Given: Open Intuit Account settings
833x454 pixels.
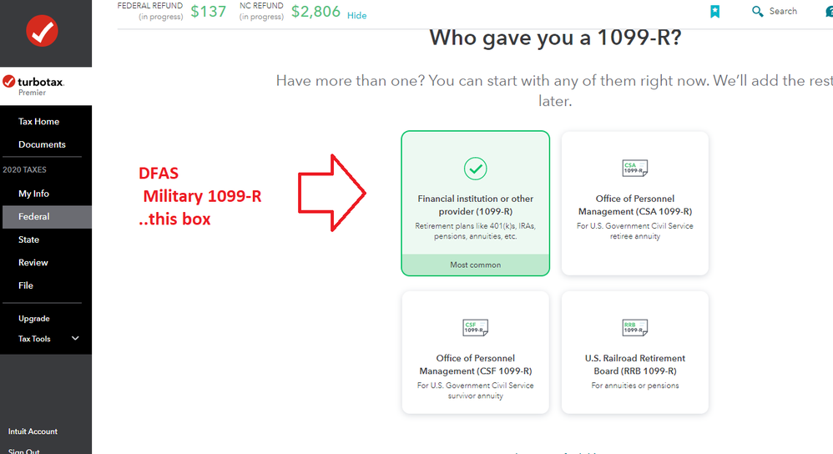Looking at the screenshot, I should tap(33, 431).
